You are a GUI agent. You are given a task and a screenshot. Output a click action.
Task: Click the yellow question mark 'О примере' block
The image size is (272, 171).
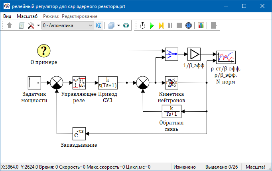click(44, 51)
